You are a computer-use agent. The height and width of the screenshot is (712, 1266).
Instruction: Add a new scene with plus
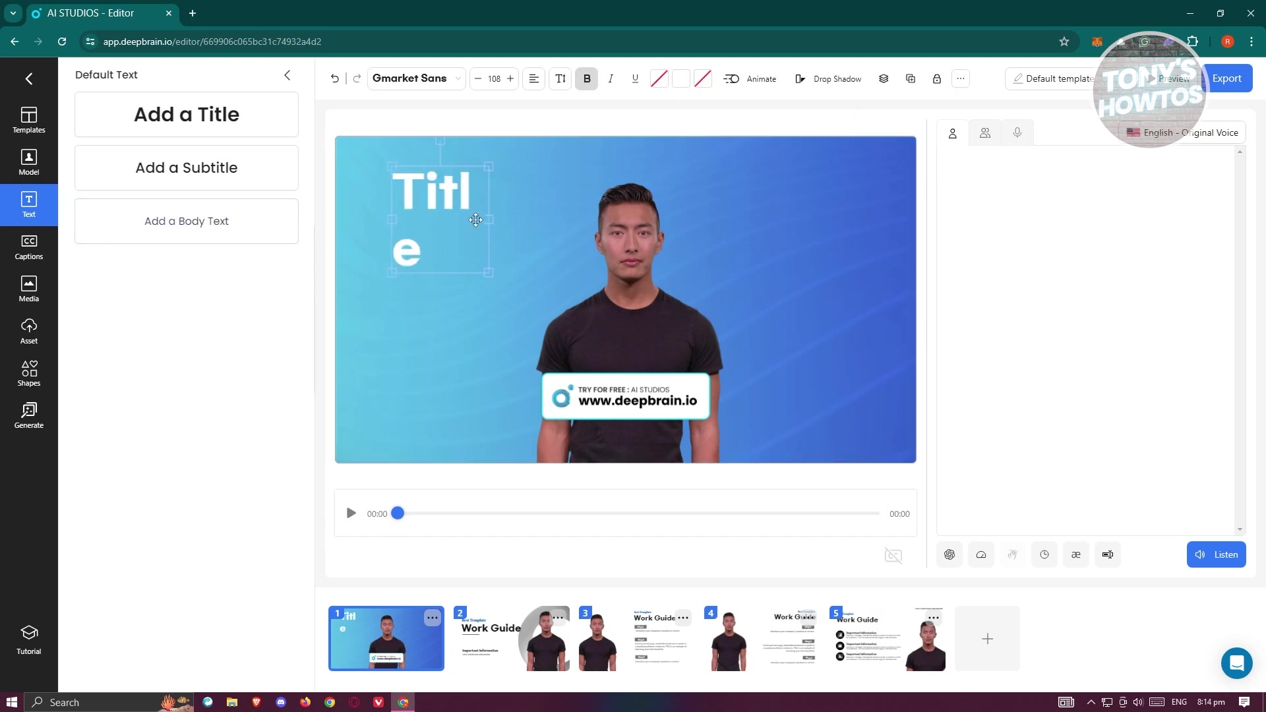988,639
